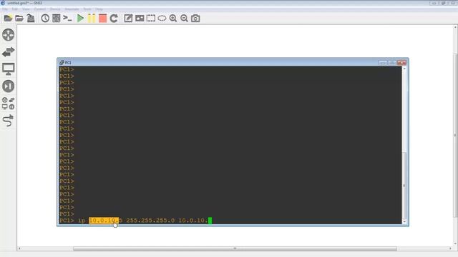Browse routers in the device sidebar
This screenshot has width=458, height=257.
pyautogui.click(x=8, y=35)
